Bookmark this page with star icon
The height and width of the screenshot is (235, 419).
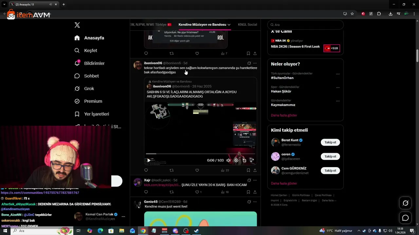click(352, 14)
